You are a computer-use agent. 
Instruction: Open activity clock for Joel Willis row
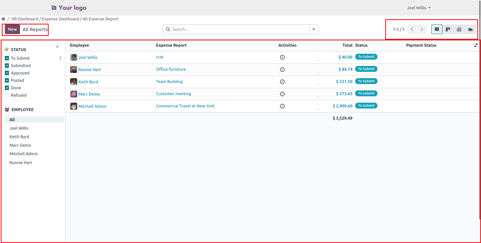[282, 57]
